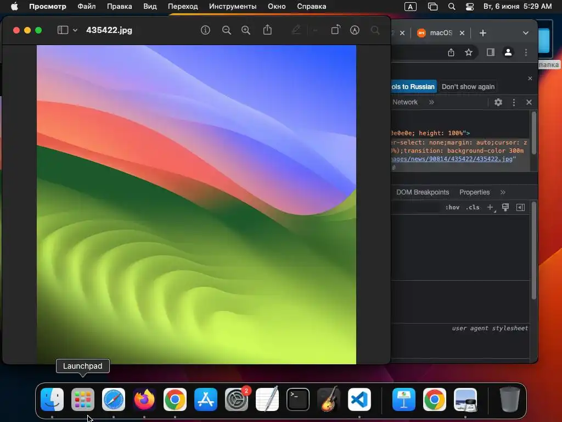
Task: Open Finder from the Dock
Action: [52, 399]
